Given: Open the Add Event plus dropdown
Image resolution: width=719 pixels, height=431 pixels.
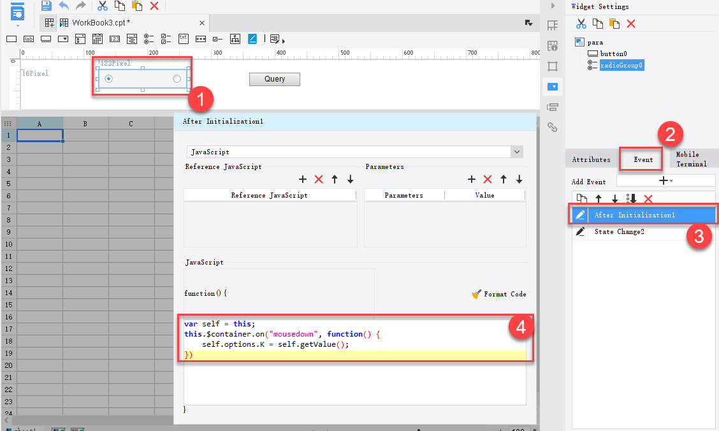Looking at the screenshot, I should tap(665, 181).
